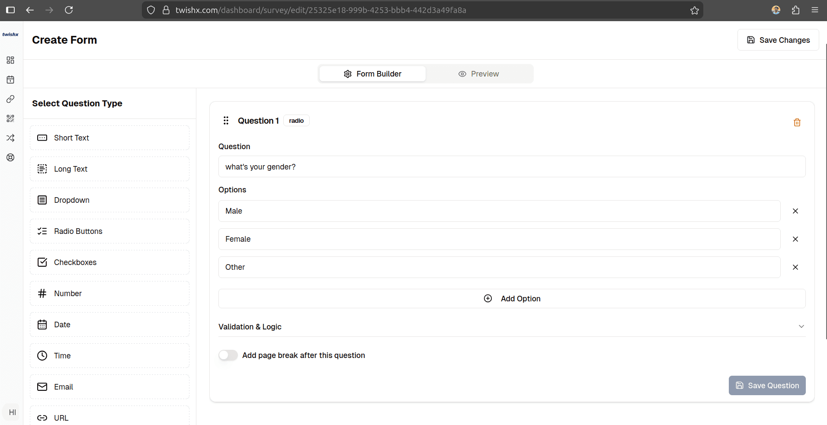Select the Date question type
The width and height of the screenshot is (827, 425).
point(109,325)
